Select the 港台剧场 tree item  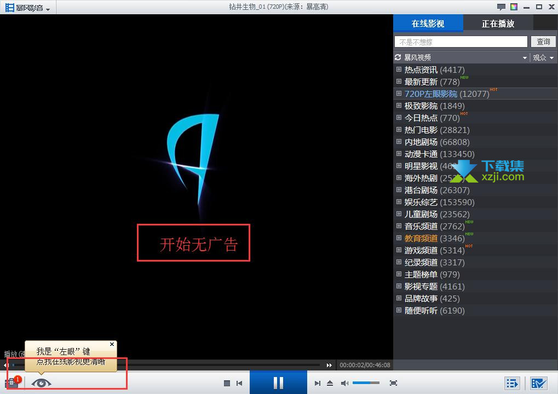(x=437, y=190)
